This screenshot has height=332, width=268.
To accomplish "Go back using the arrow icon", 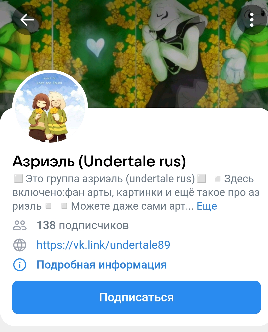I will pos(27,20).
